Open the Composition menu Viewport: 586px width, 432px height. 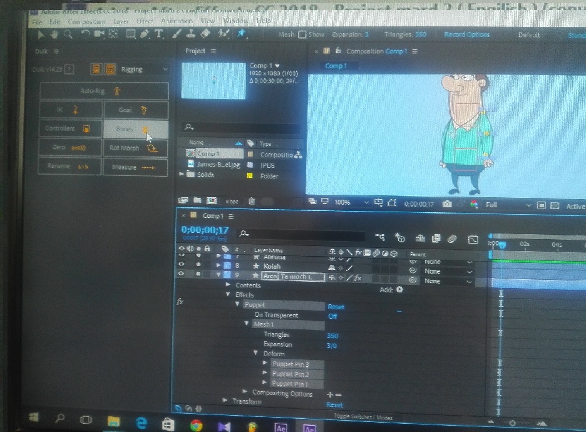[x=86, y=22]
